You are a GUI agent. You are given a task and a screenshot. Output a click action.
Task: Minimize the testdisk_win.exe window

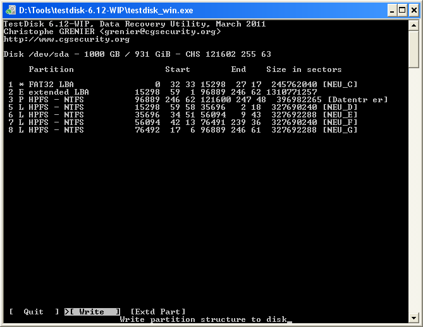tap(392, 11)
